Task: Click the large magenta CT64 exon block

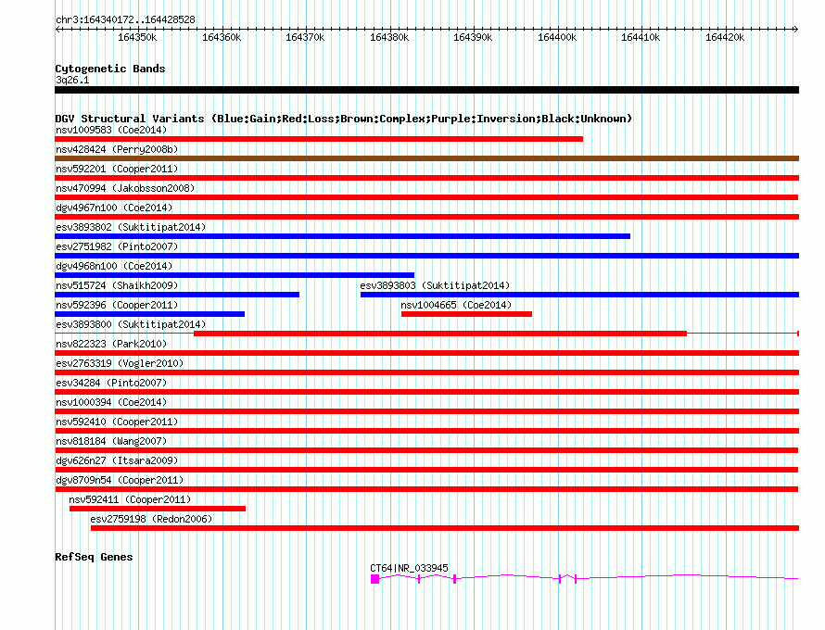Action: click(x=374, y=579)
